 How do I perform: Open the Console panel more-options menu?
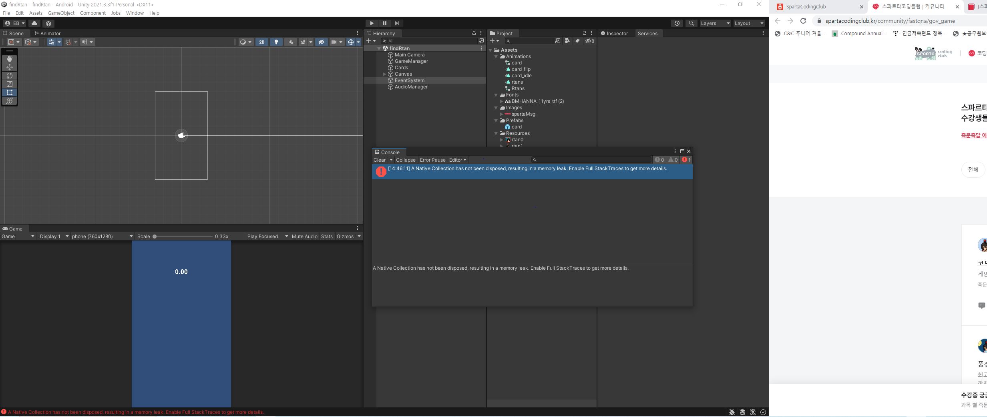675,151
